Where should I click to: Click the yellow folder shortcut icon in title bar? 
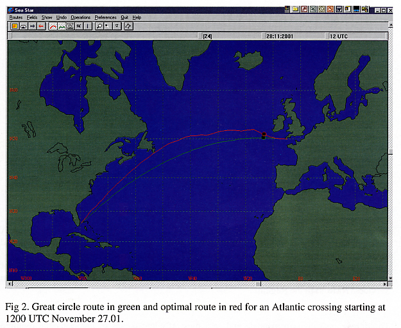coord(296,10)
